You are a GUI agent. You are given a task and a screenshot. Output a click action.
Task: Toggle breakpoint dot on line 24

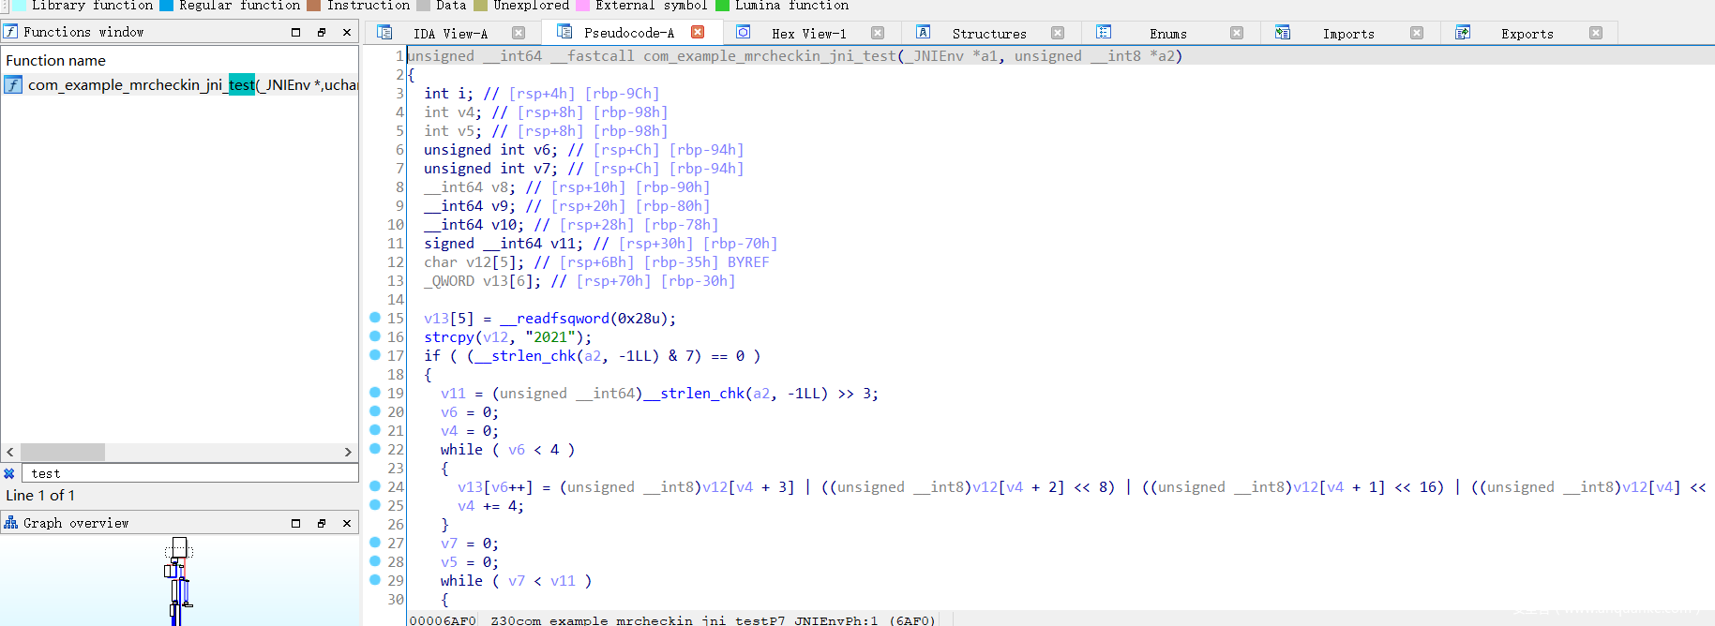[375, 486]
